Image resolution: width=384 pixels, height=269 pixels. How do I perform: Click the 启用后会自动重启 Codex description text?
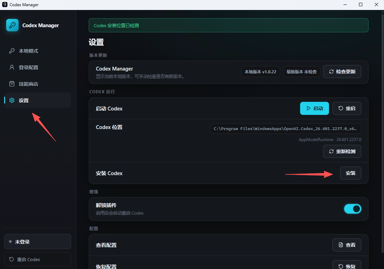coord(120,213)
